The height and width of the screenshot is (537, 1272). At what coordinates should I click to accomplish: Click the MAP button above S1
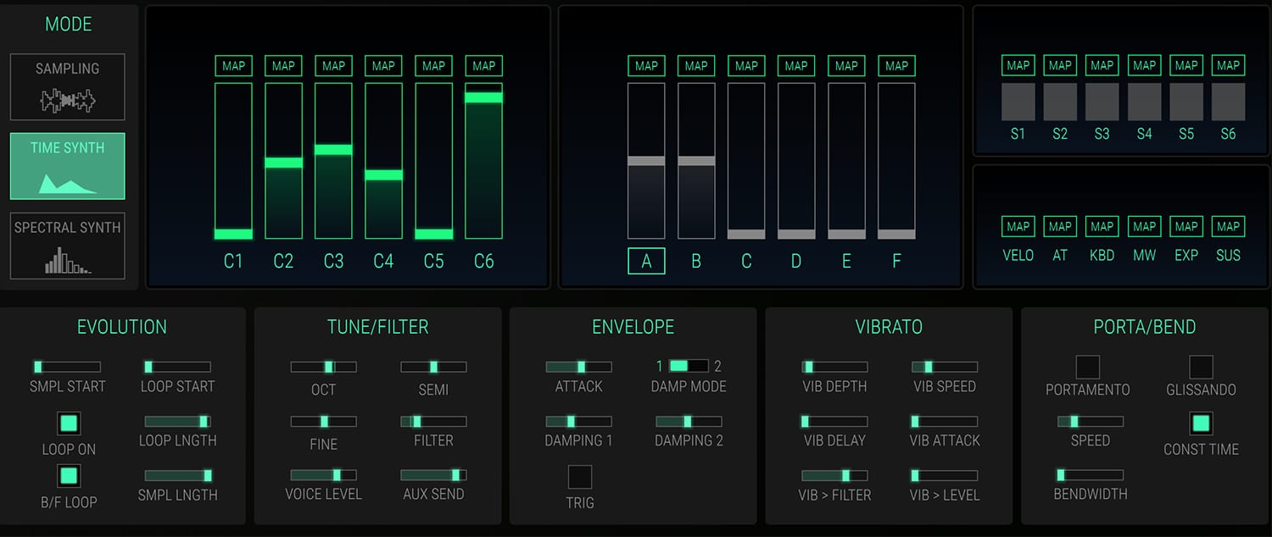click(1018, 65)
